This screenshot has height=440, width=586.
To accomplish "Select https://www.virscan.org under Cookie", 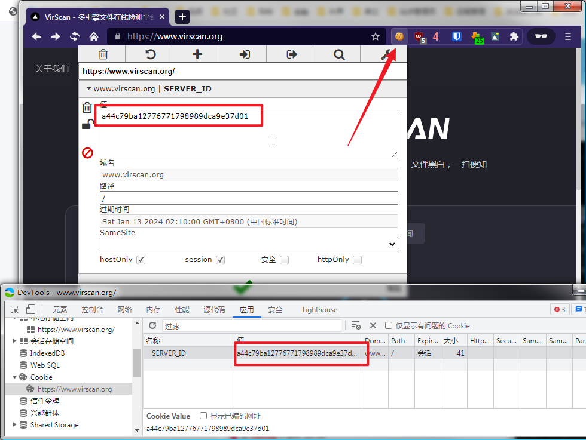I will point(75,389).
